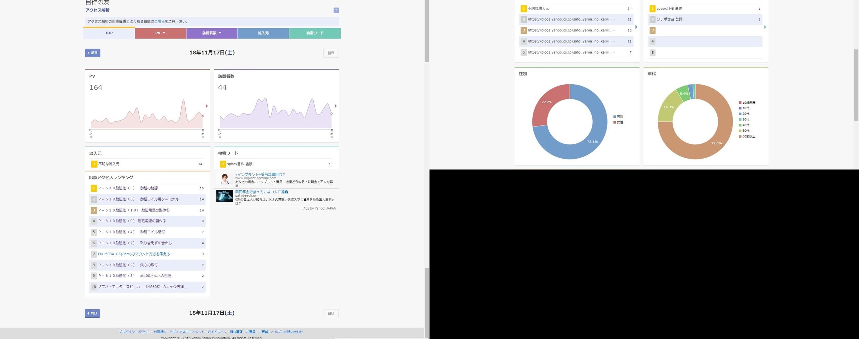
Task: Select ranking row Ｐ－６１０励磁化（４） 励磁コイル巻付
Action: point(147,232)
